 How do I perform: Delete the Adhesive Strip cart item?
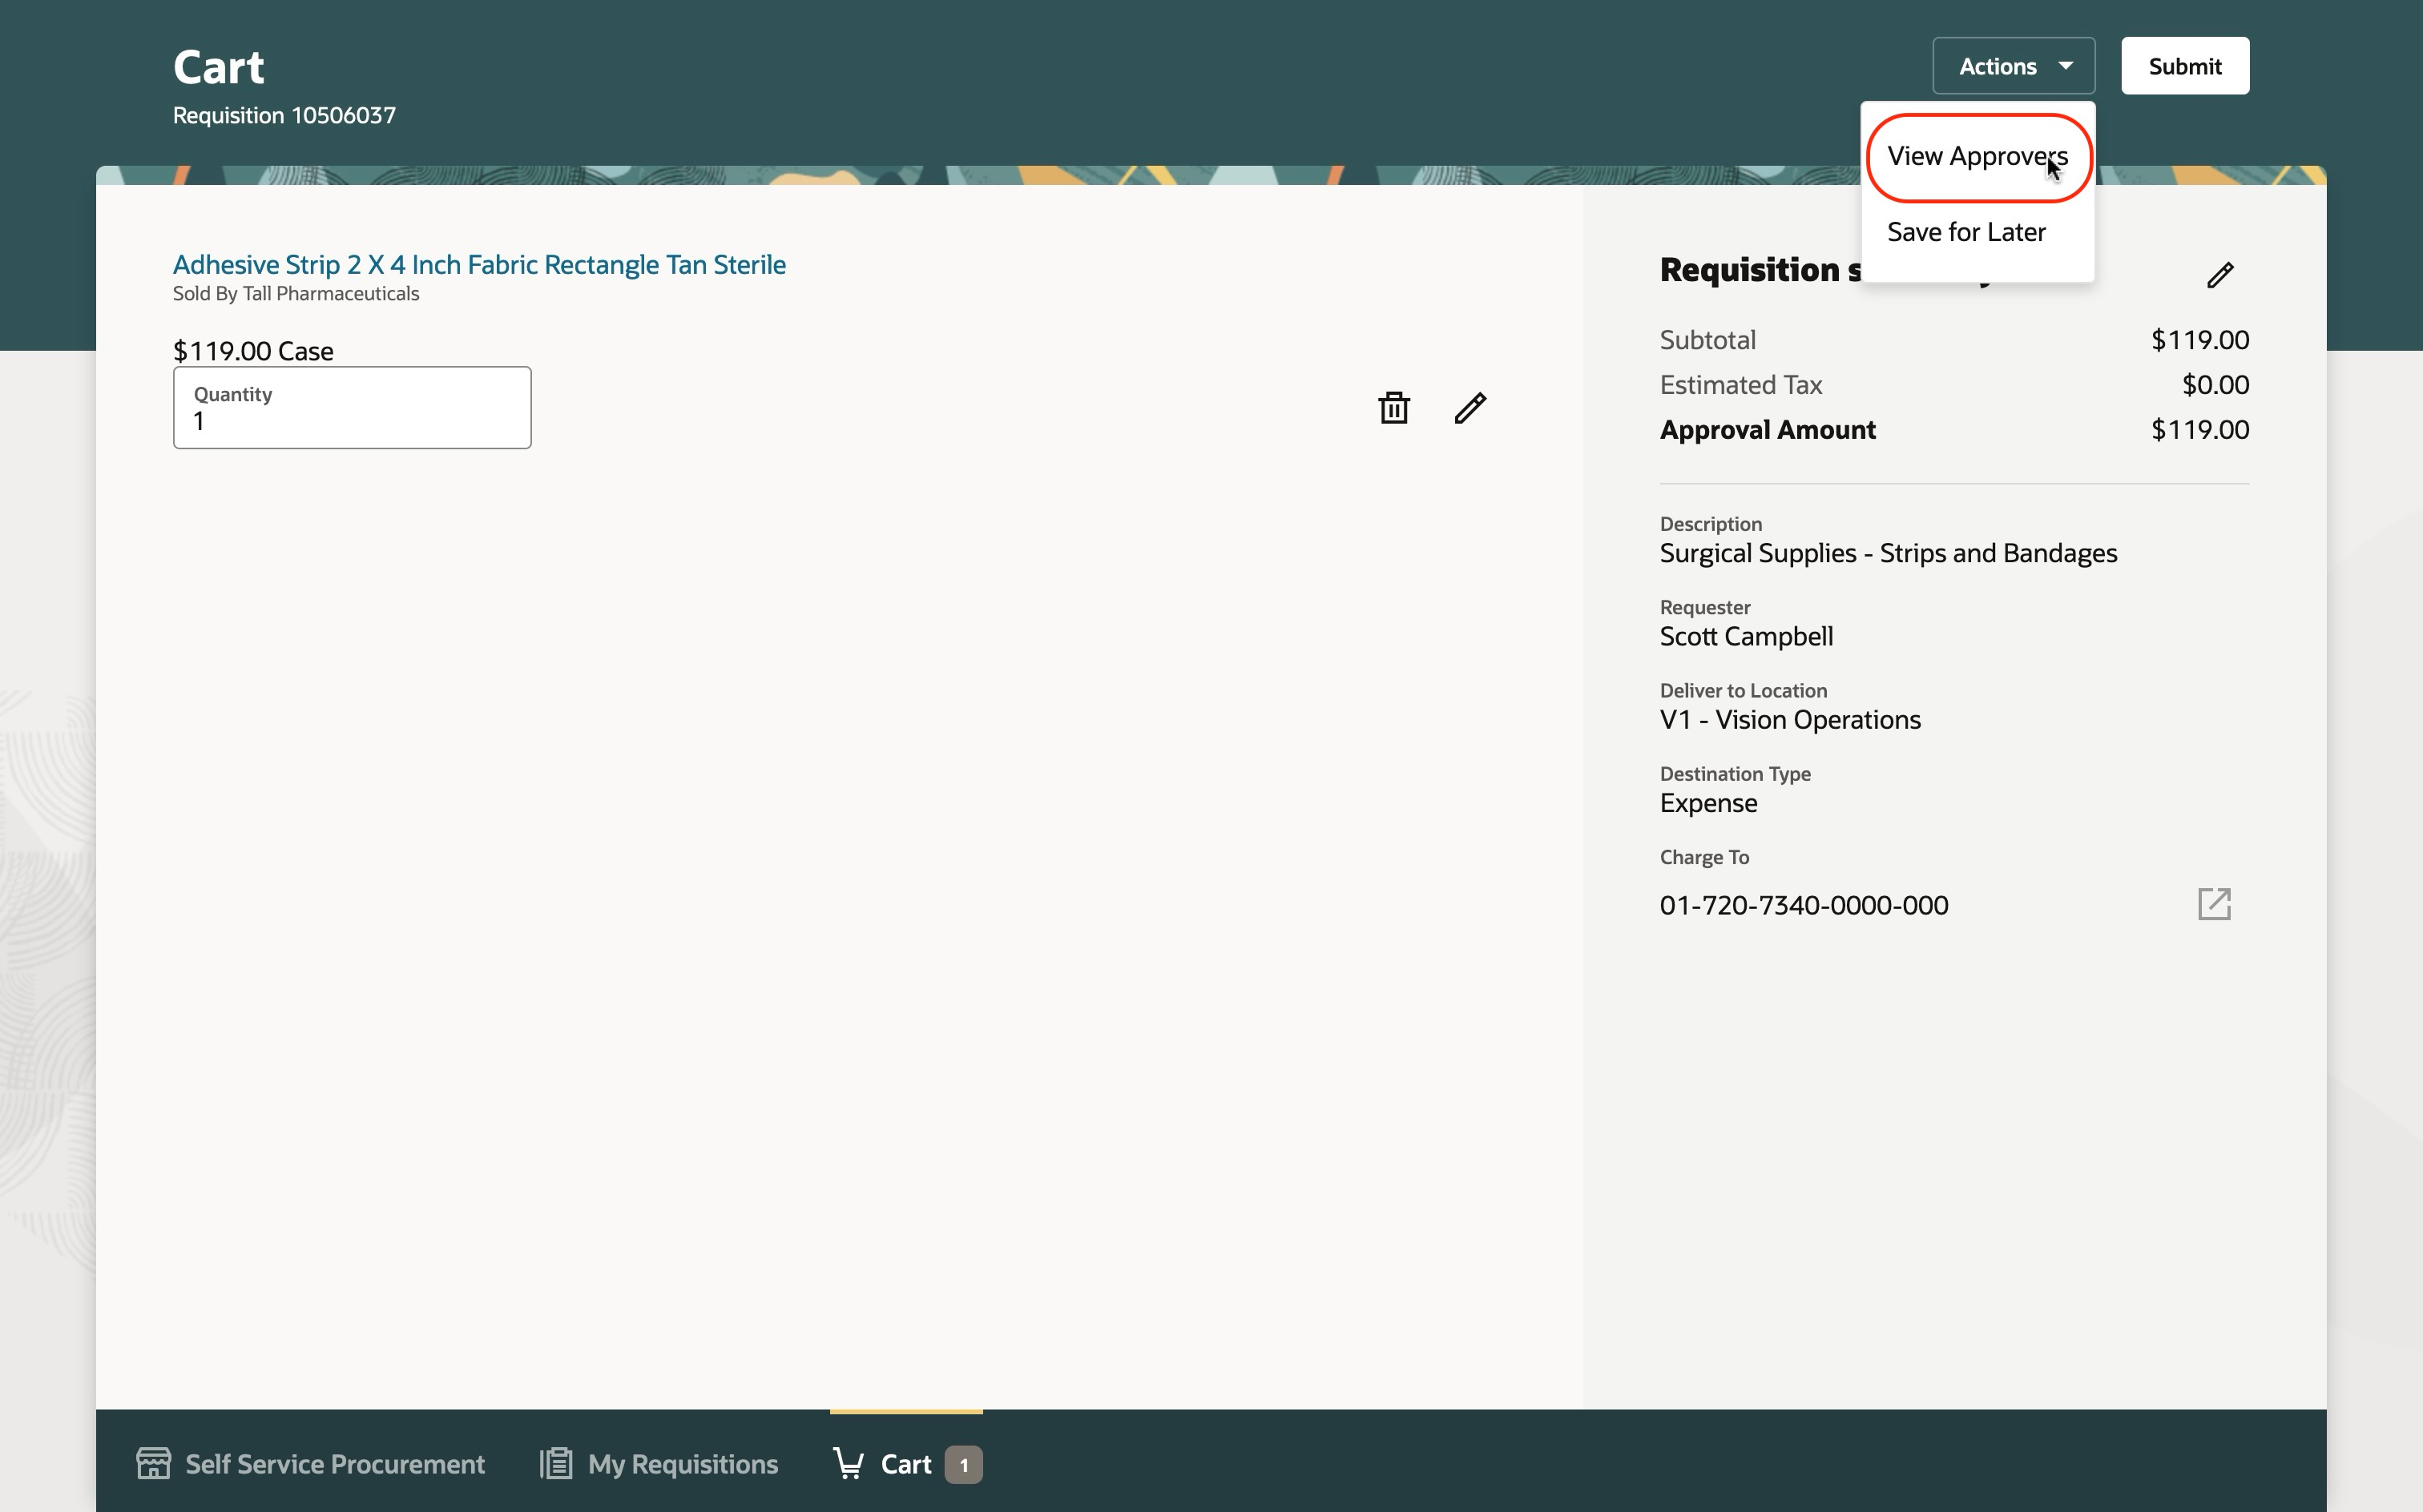click(1393, 408)
